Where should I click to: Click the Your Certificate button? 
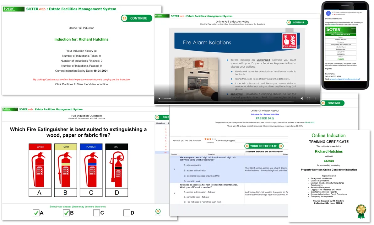264,146
